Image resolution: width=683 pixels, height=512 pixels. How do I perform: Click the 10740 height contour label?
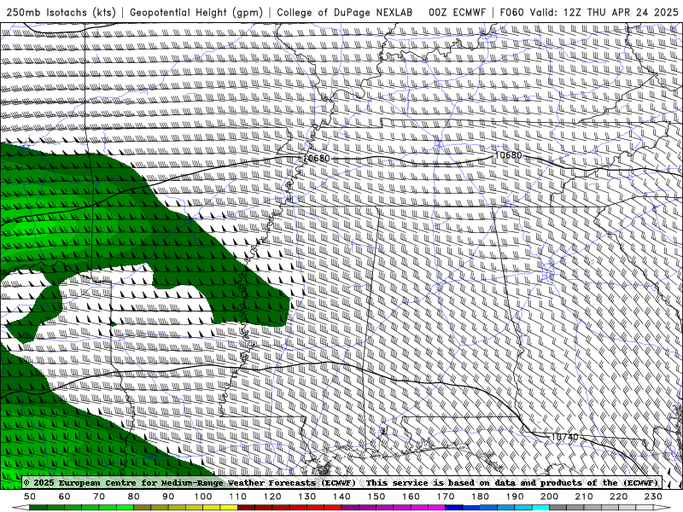tap(564, 437)
